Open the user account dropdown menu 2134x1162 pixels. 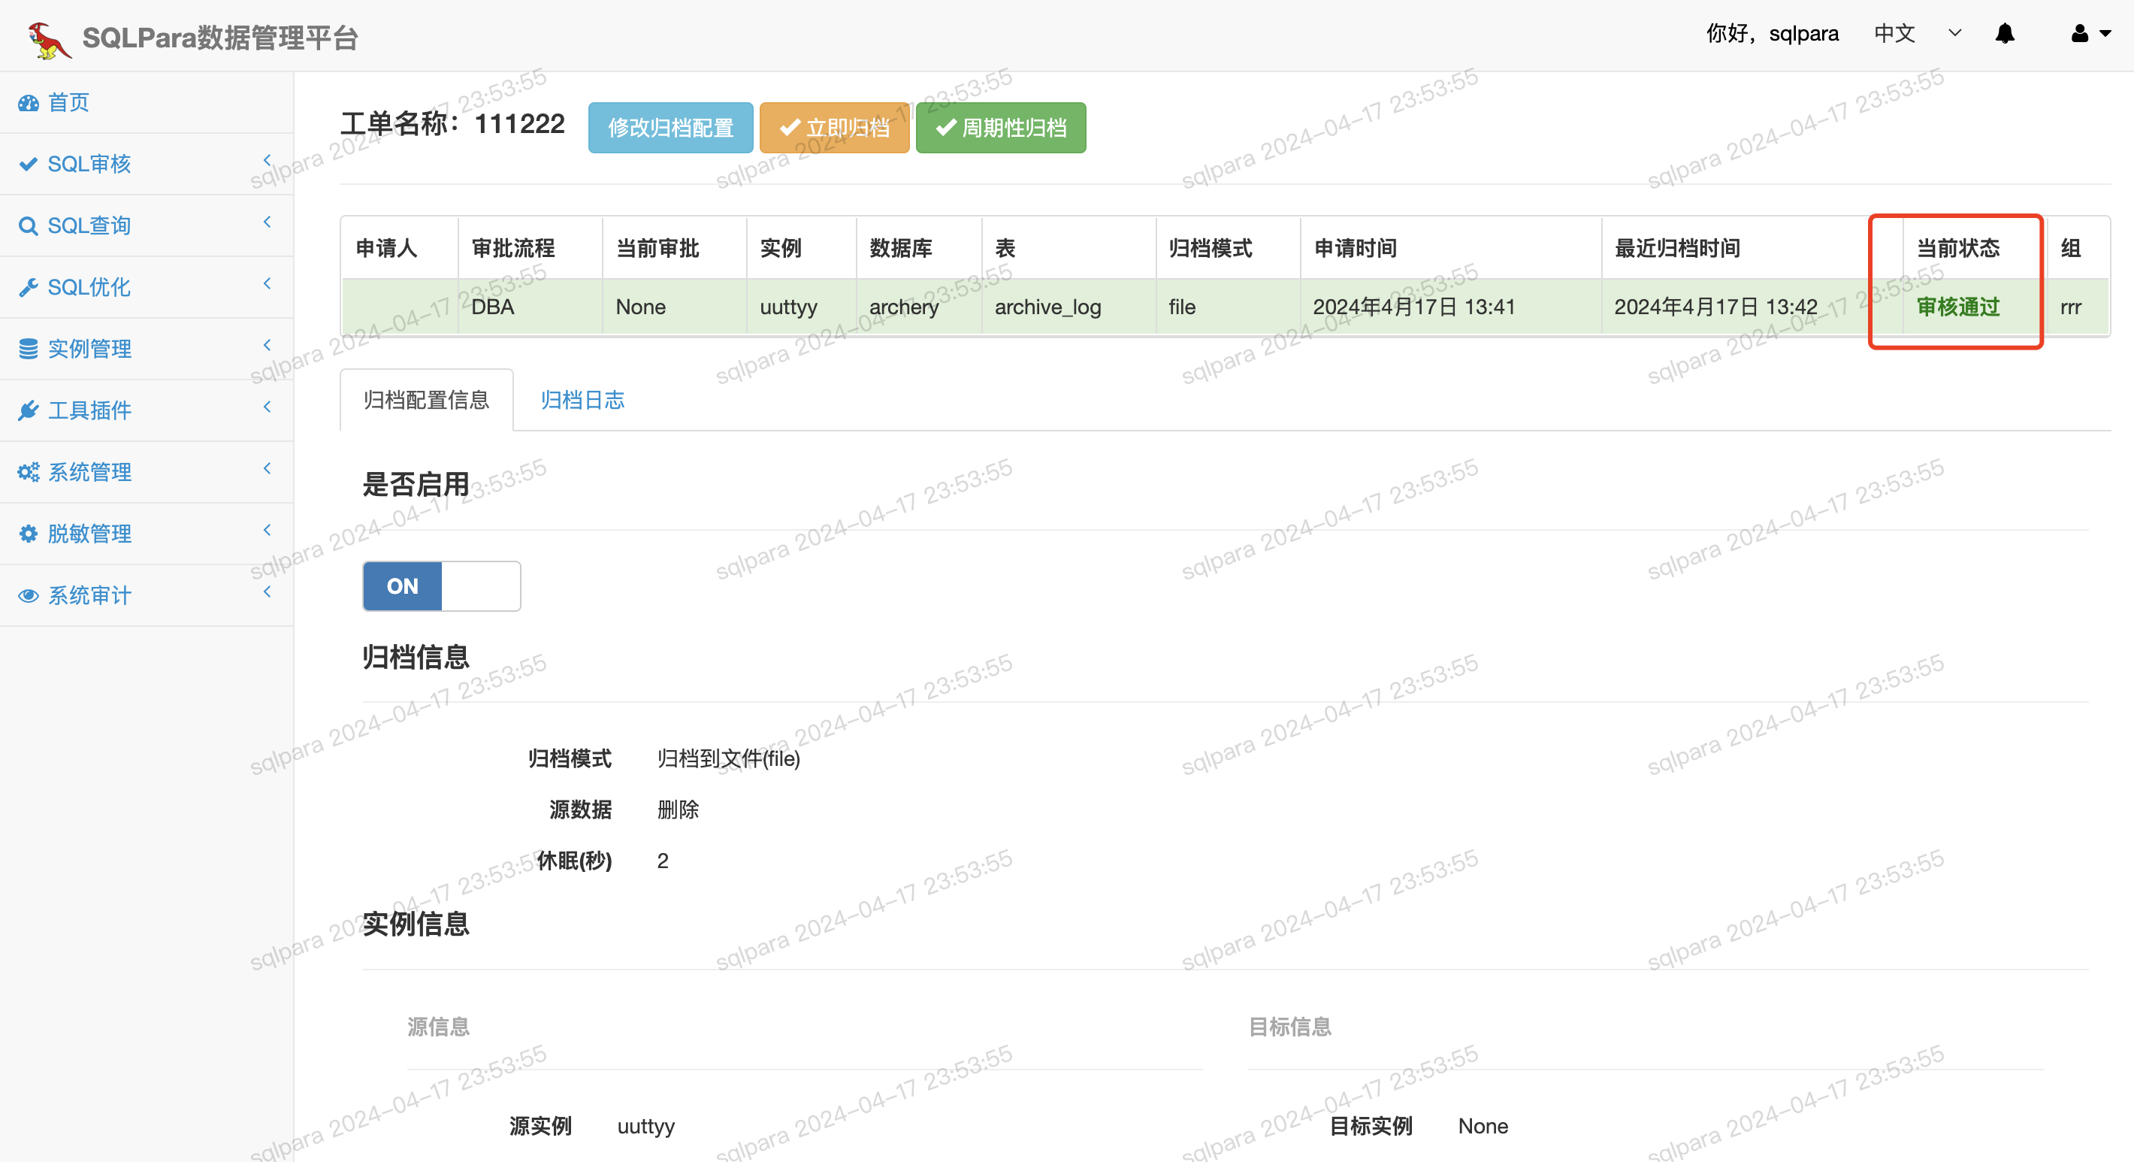click(2089, 34)
